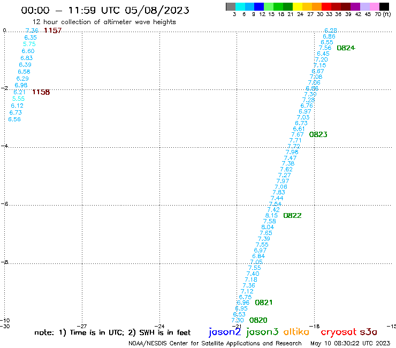Viewport: 396px width, 348px height.
Task: Click the 7.18 wave height value
Action: (251, 279)
